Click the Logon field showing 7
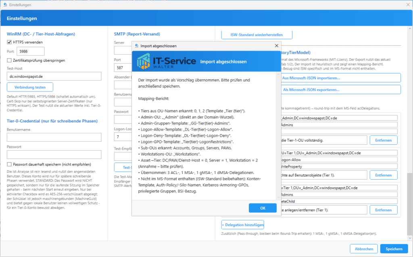Screen dimensions: 413x257 point(123,137)
